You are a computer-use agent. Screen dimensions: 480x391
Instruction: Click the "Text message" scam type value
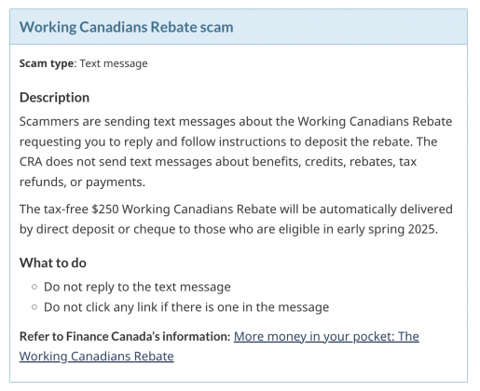[x=114, y=63]
